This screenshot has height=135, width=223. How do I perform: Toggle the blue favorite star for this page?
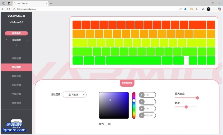click(x=185, y=9)
